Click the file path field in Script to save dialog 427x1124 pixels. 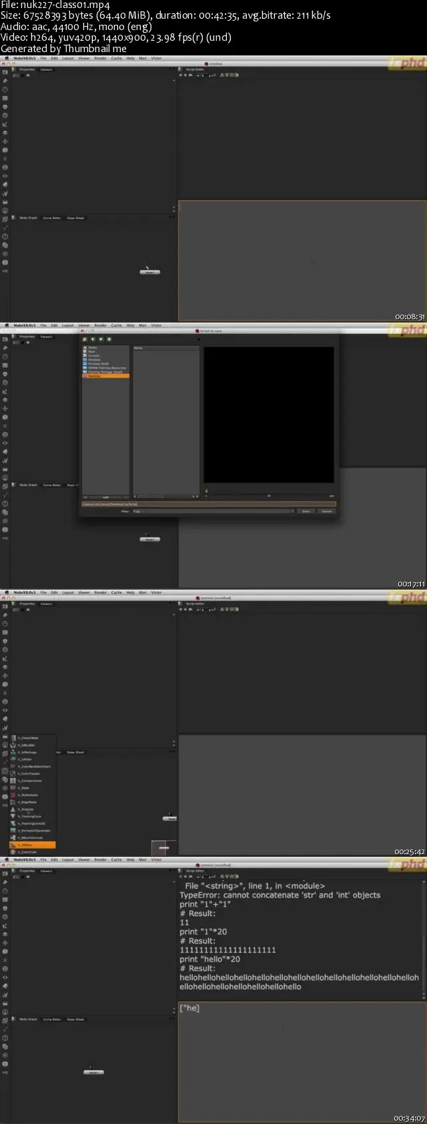208,504
